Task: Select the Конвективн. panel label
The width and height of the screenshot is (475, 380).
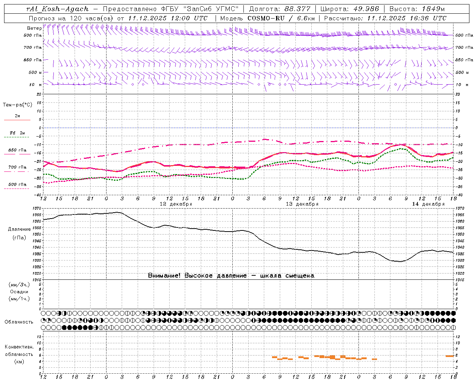Action: click(19, 347)
